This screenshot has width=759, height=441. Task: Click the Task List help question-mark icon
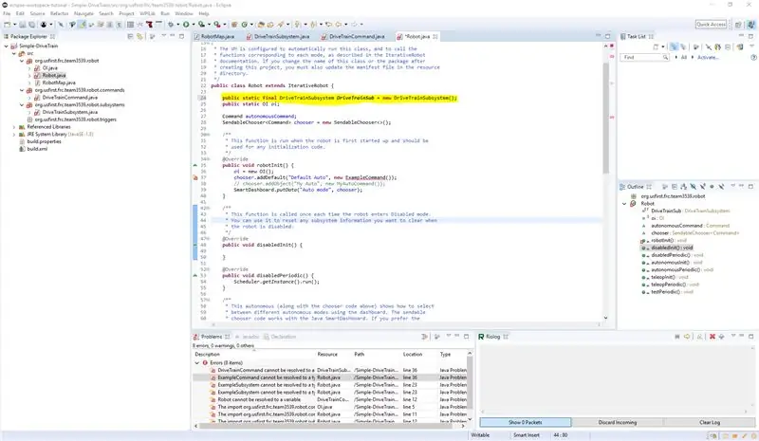click(x=753, y=57)
